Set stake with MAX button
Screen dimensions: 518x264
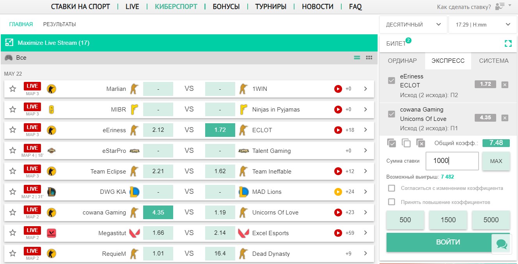[496, 161]
